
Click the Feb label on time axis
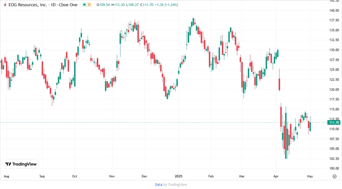[211, 176]
